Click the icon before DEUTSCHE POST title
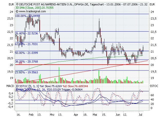This screenshot has height=119, width=164. [x=17, y=4]
